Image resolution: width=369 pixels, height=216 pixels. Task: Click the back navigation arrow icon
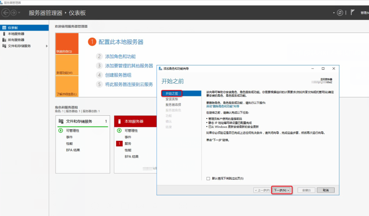[x=6, y=12]
